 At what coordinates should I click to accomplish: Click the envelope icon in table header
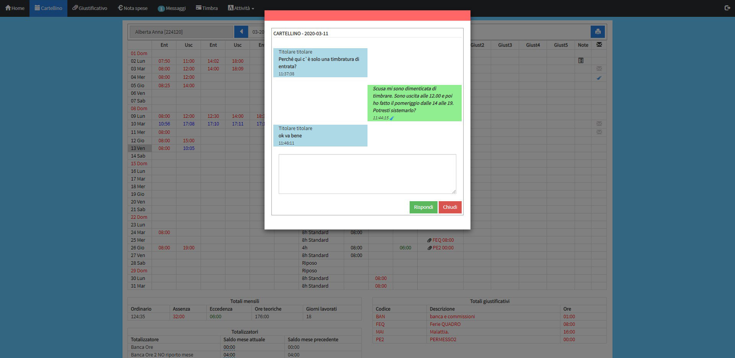(x=599, y=45)
